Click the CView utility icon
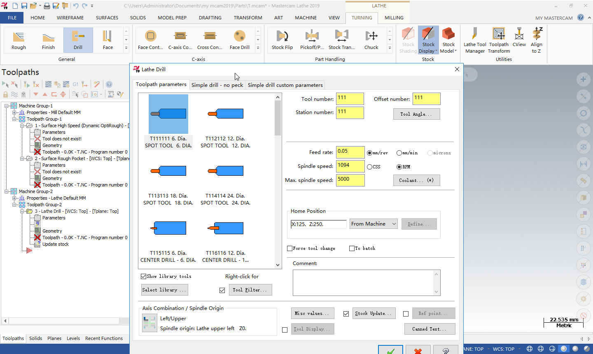This screenshot has width=593, height=354. tap(519, 37)
